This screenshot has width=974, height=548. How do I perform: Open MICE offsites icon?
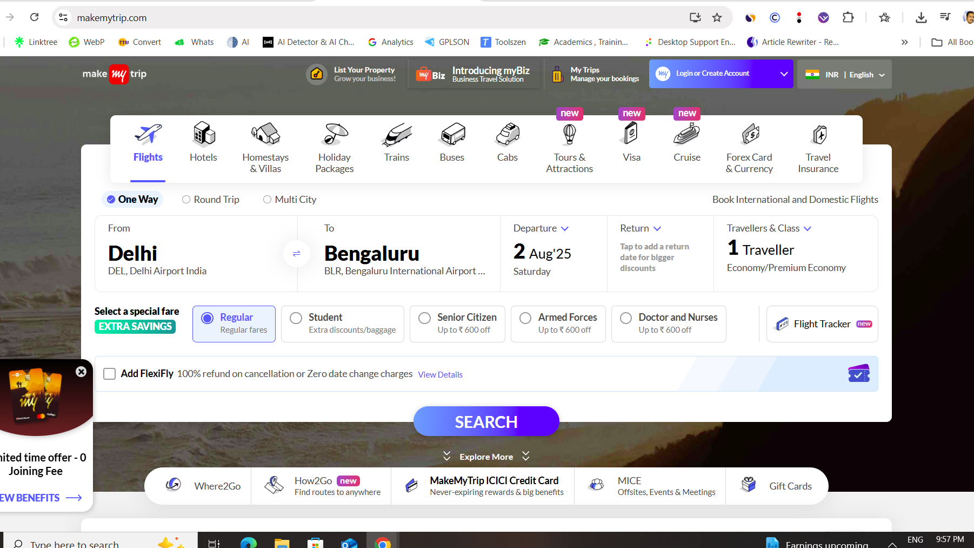[x=597, y=485]
